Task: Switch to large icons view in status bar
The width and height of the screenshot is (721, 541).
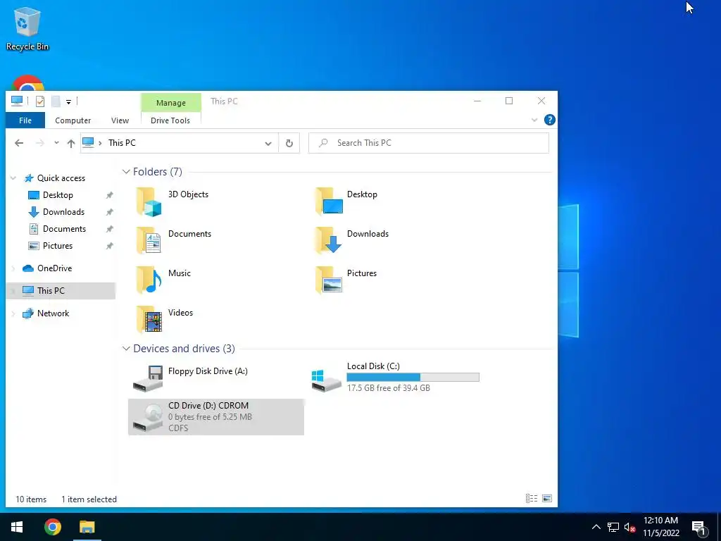Action: click(x=547, y=499)
